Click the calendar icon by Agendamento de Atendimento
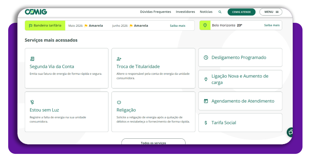This screenshot has width=311, height=163. click(x=206, y=101)
